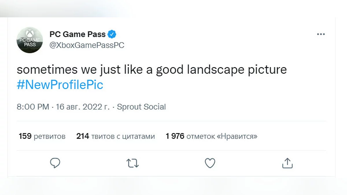Click the 159 retweet count number
This screenshot has width=347, height=195.
[25, 136]
